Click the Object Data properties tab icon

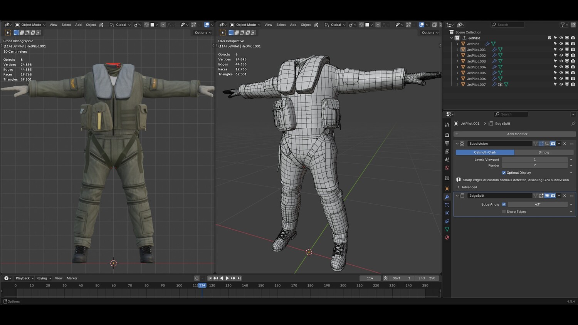pos(447,230)
